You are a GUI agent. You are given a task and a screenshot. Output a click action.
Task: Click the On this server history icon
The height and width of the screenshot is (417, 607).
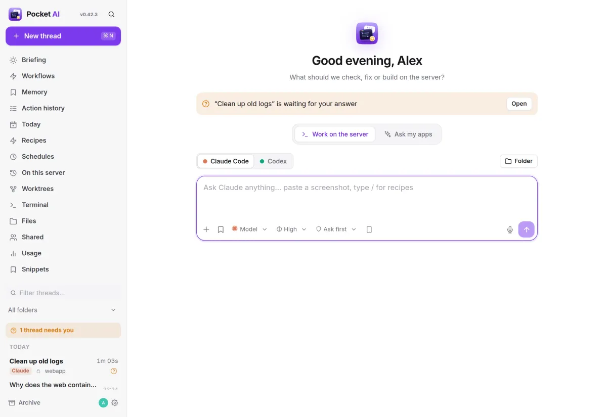point(13,173)
